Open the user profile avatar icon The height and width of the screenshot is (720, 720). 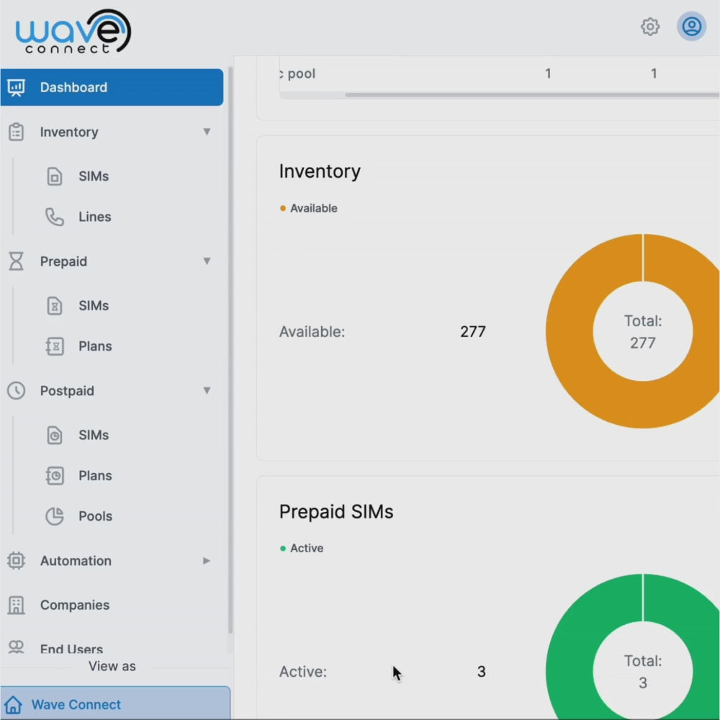(691, 27)
